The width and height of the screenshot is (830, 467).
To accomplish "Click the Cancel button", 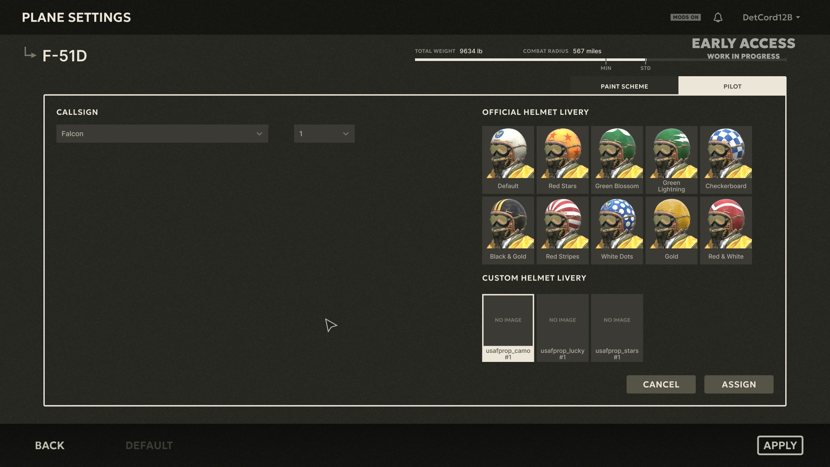I will point(661,384).
